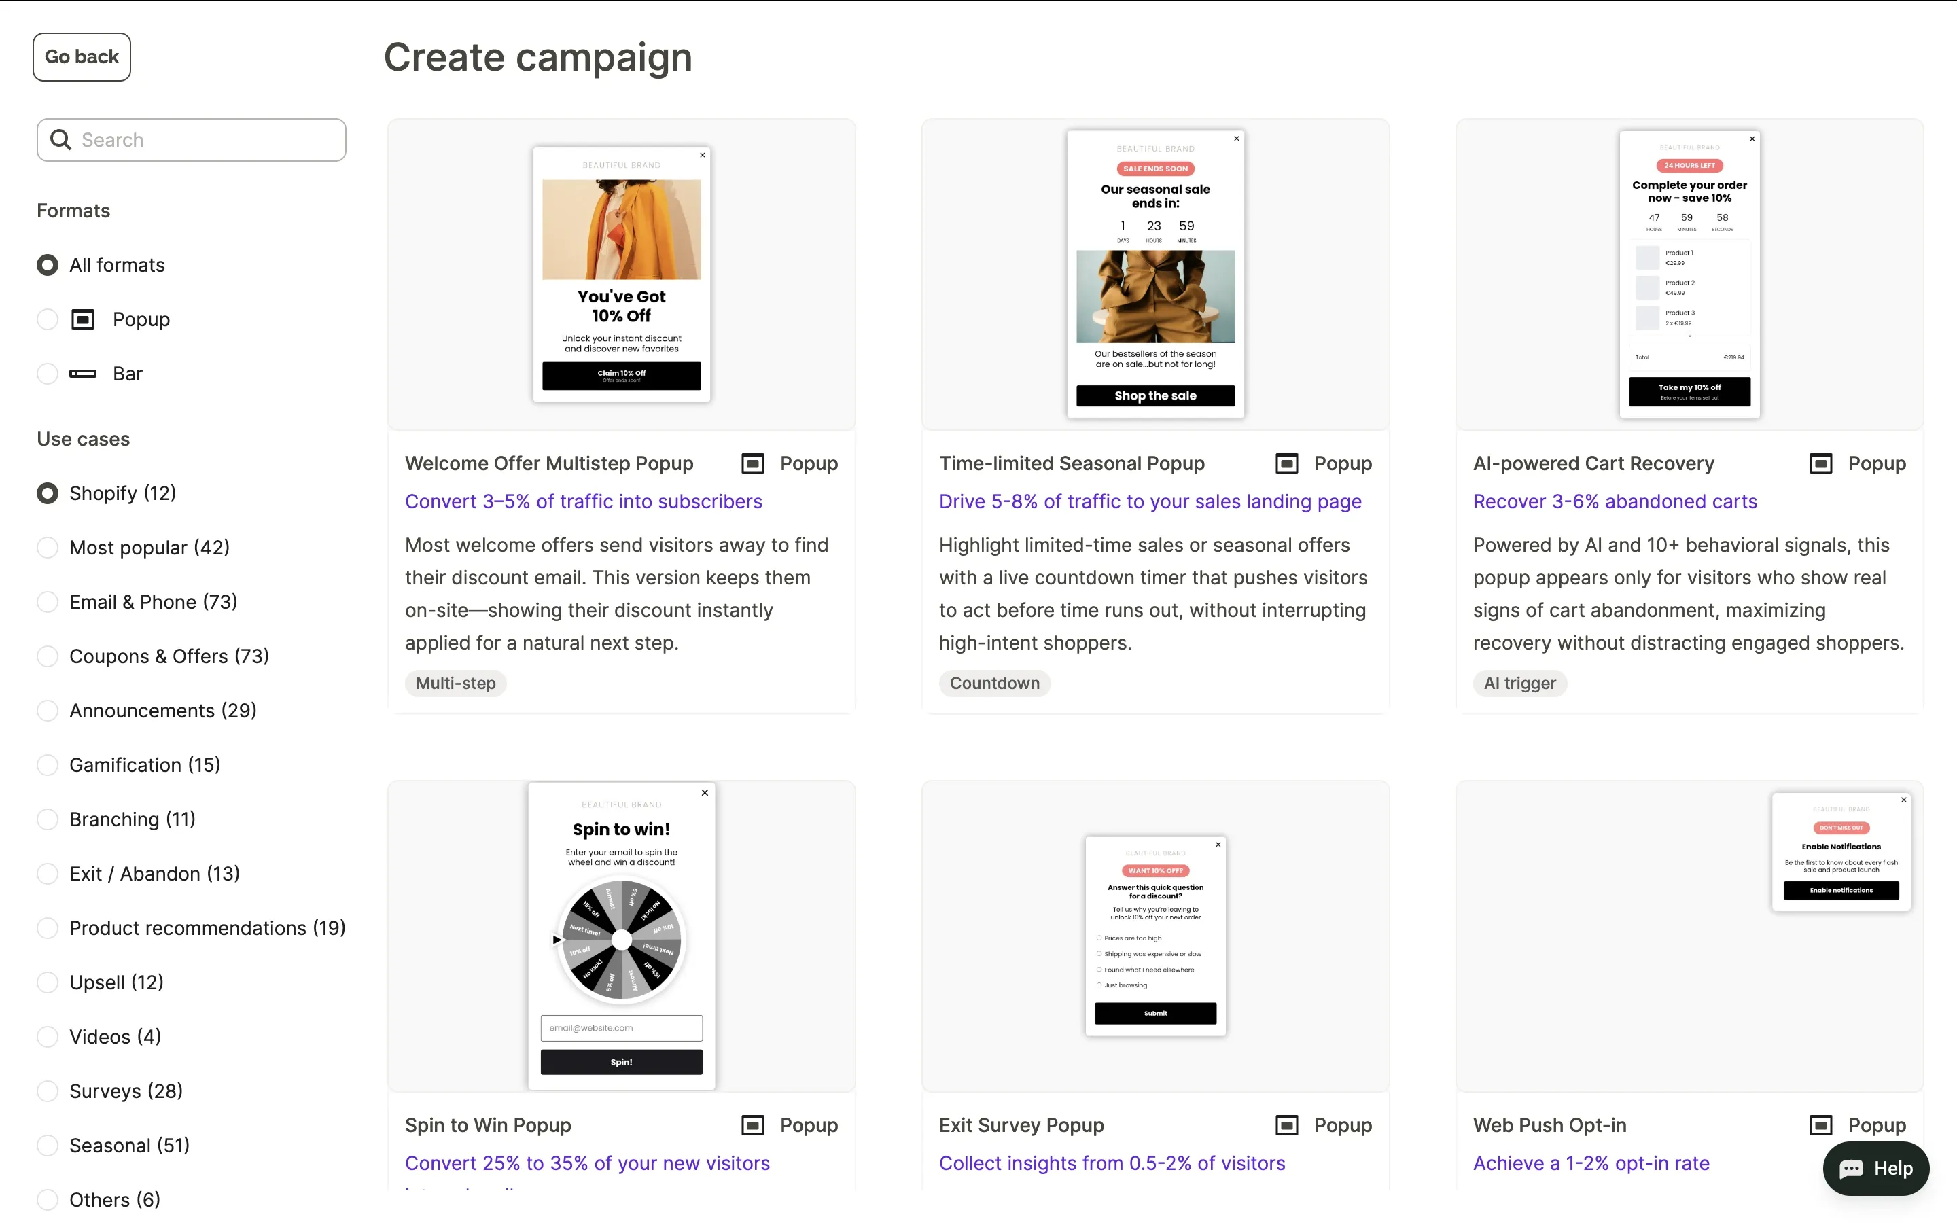Select Branching (11) use case

[48, 819]
